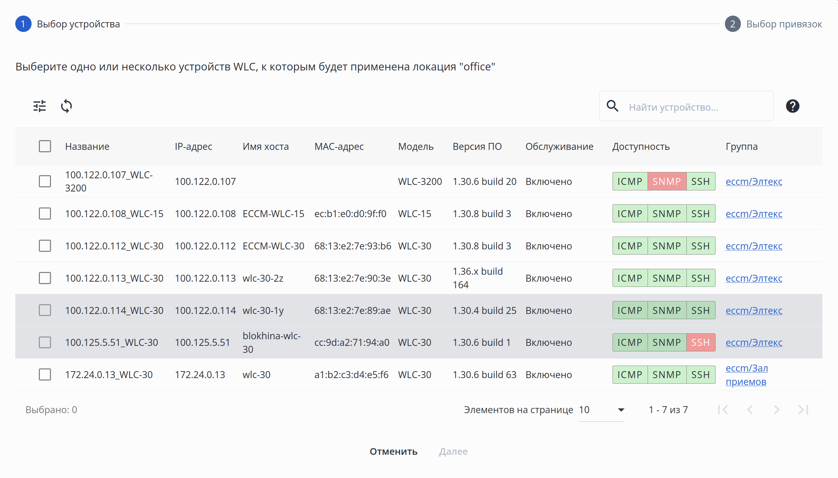Screen dimensions: 838x478
Task: Open the items per page dropdown
Action: 602,410
